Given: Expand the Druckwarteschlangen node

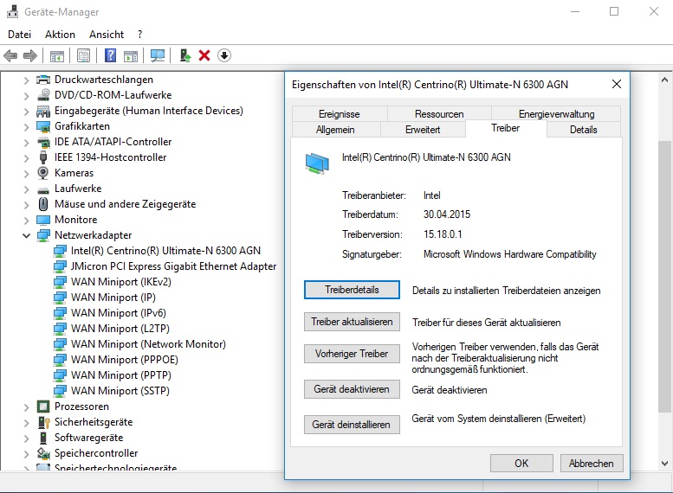Looking at the screenshot, I should pos(26,80).
